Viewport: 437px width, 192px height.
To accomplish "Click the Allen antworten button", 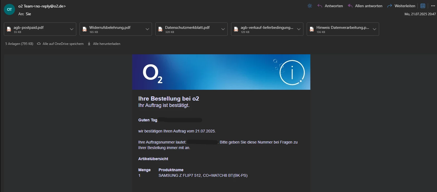I will [x=365, y=6].
